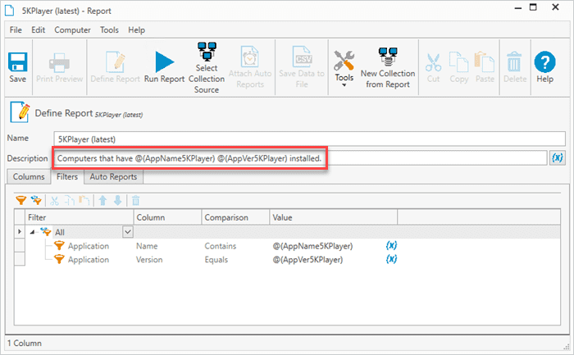
Task: Click the variables button beside Description
Action: pos(557,158)
